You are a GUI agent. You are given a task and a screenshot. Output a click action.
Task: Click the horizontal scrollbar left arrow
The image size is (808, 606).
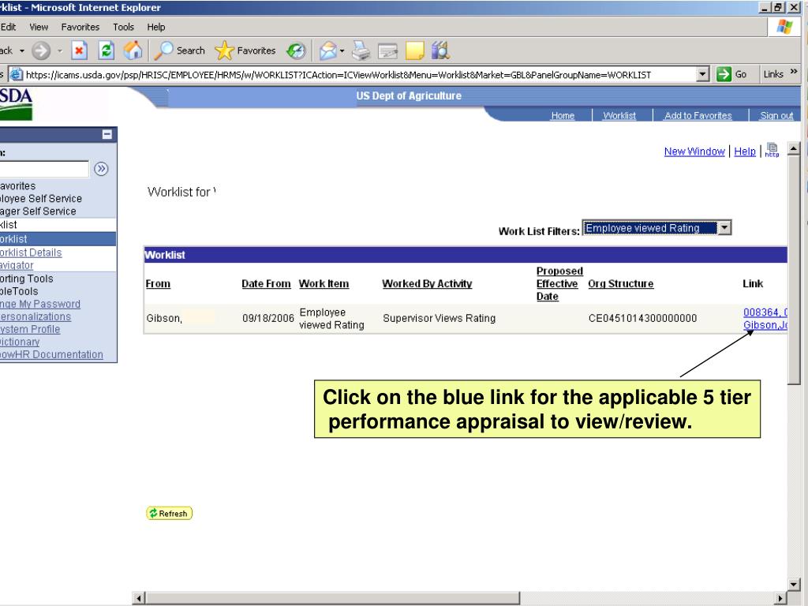tap(139, 598)
